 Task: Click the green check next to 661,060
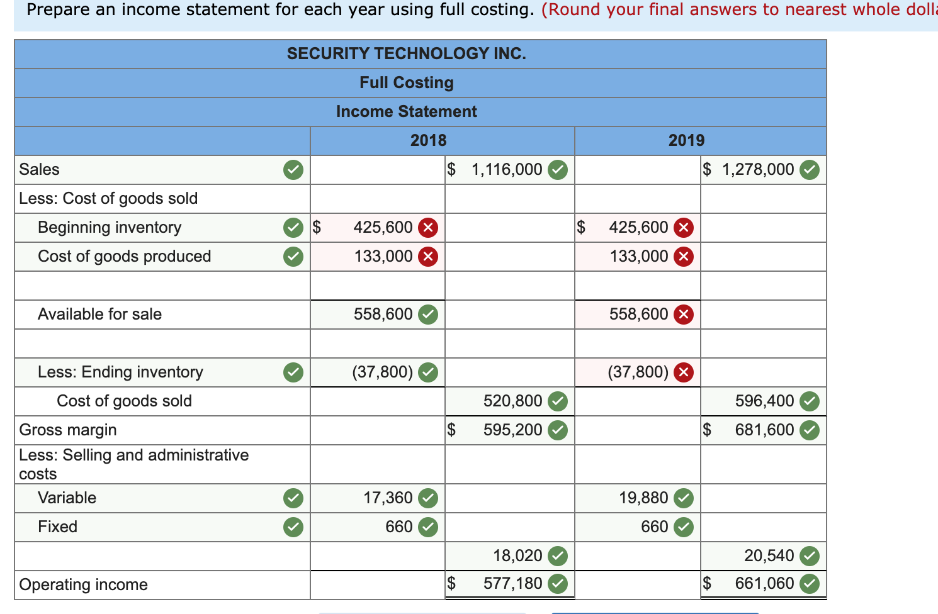point(810,584)
